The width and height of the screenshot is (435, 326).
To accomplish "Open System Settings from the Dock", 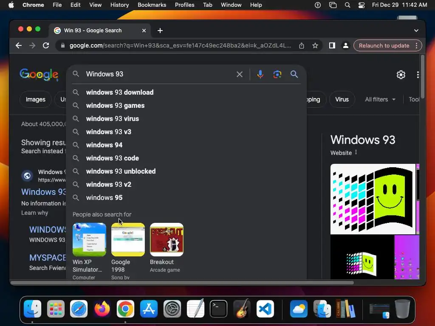I will pos(172,309).
